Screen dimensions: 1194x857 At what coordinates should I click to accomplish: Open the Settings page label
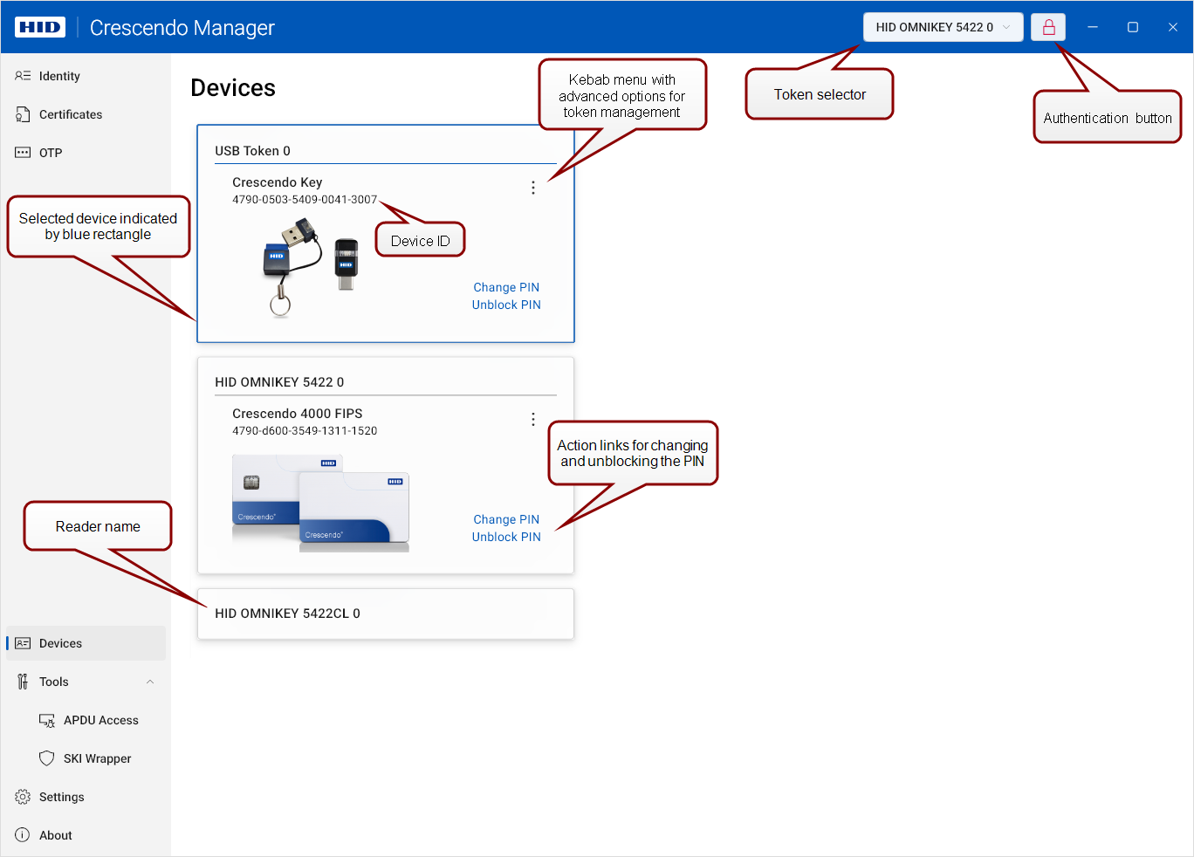(62, 797)
